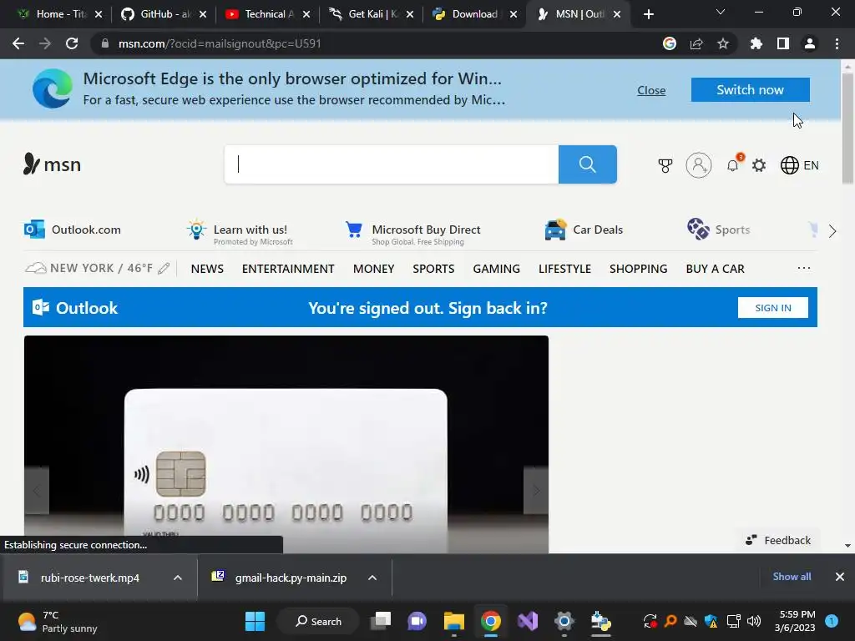Open Task View on the taskbar
Viewport: 855px width, 641px height.
click(381, 621)
